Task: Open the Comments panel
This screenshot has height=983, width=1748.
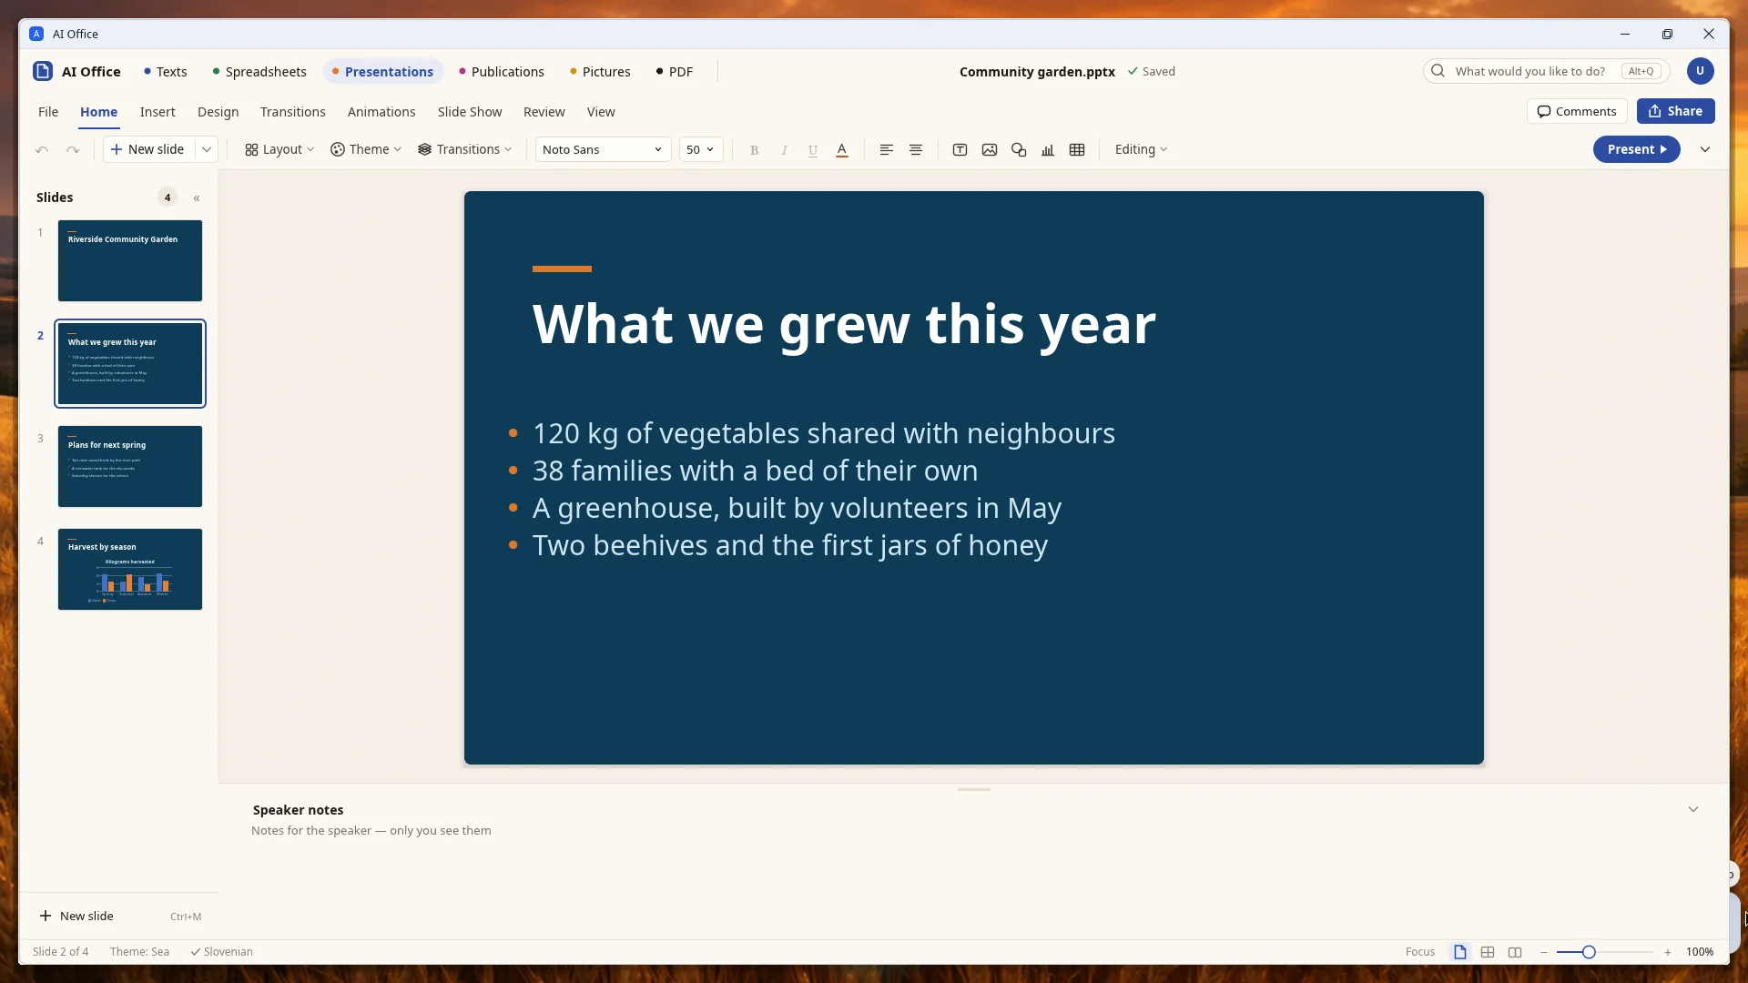Action: click(x=1577, y=111)
